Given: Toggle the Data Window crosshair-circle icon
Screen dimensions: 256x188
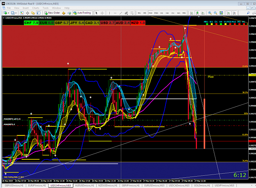Looking at the screenshot, I should pyautogui.click(x=27, y=13).
